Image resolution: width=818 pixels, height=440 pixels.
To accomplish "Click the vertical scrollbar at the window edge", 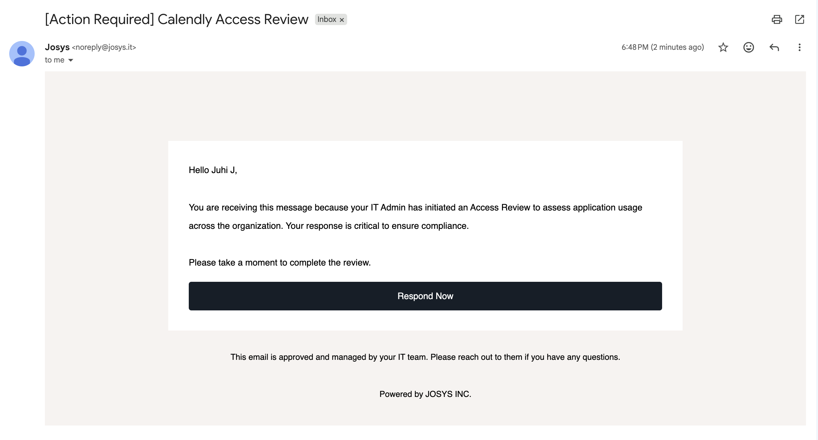I will click(816, 220).
